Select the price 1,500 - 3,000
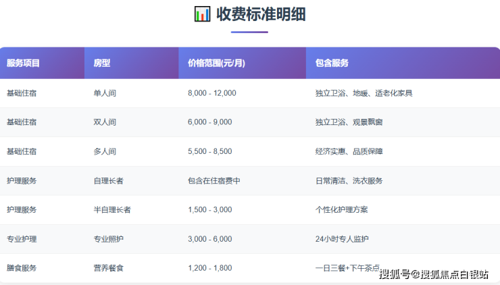Screen dimensions: 500x285 click(210, 210)
